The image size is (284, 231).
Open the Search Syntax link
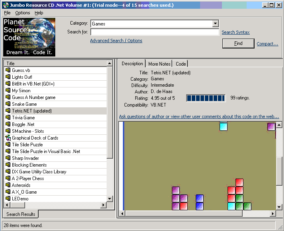coord(235,32)
